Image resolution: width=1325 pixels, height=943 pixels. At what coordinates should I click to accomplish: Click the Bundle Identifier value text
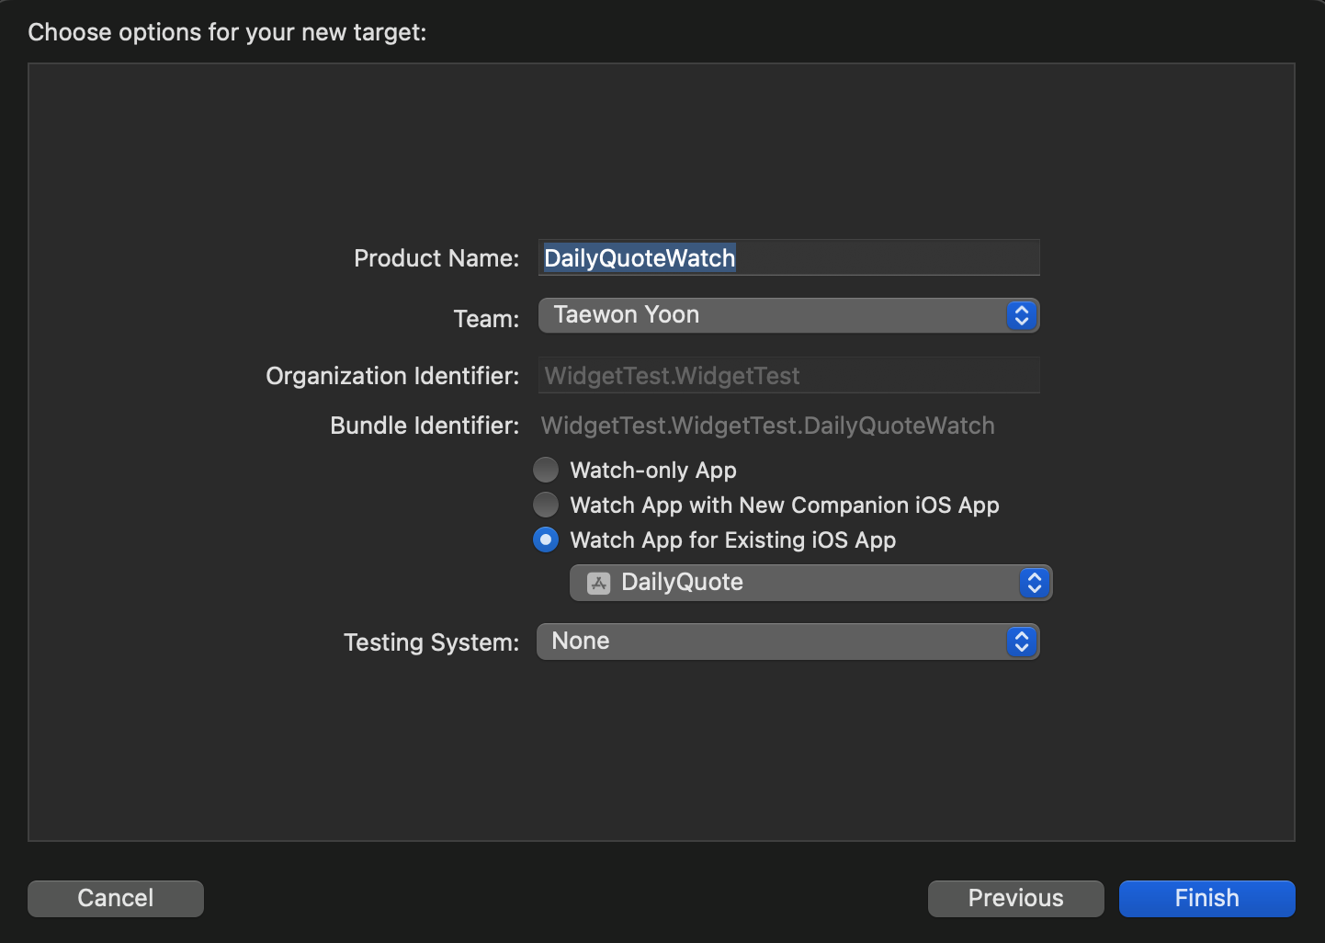pyautogui.click(x=767, y=426)
